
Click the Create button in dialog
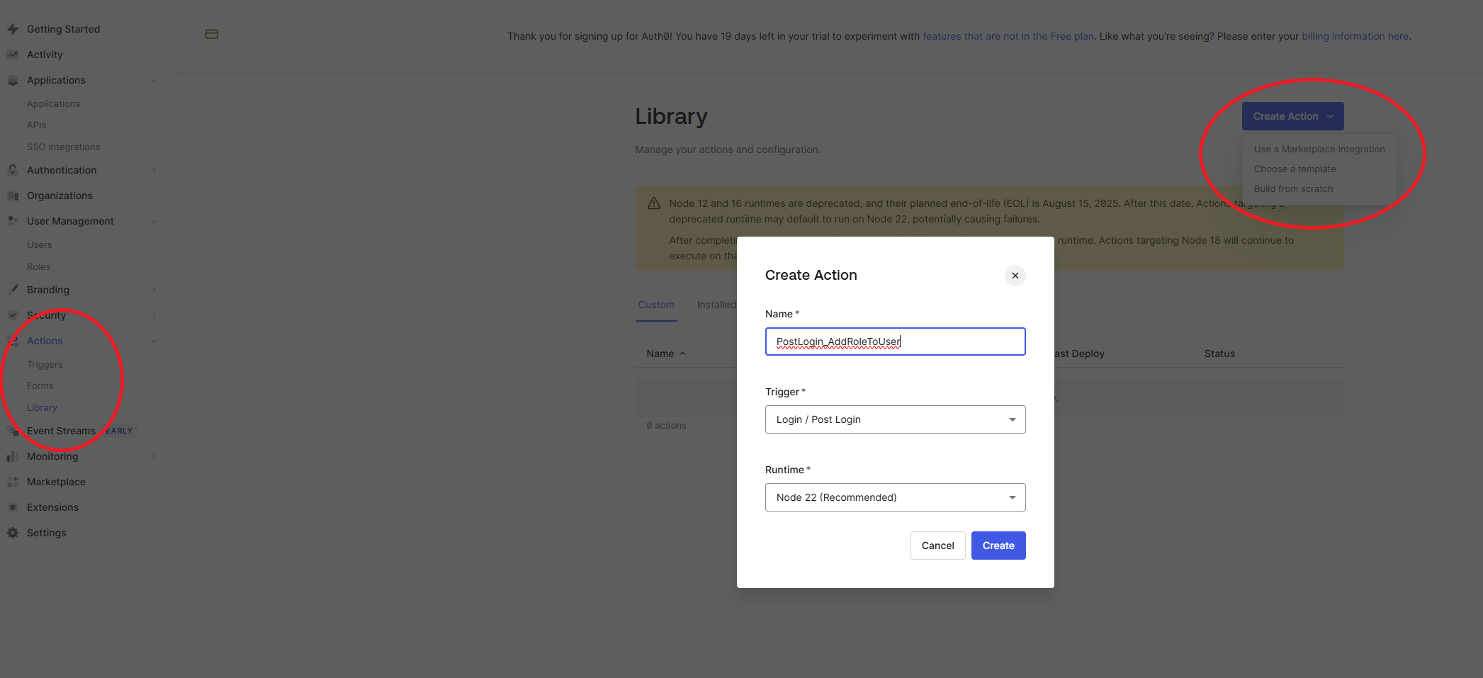tap(998, 546)
